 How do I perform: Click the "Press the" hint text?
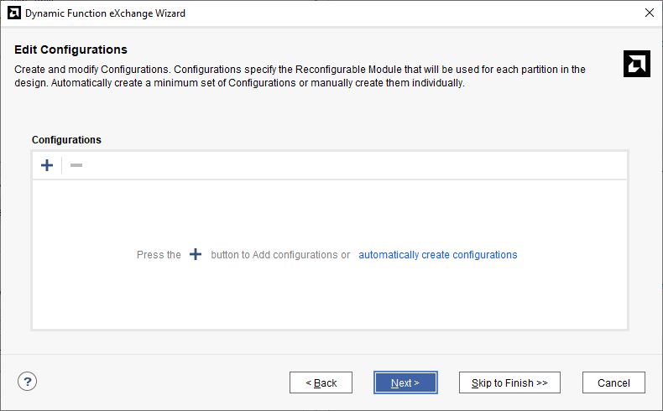pyautogui.click(x=159, y=255)
